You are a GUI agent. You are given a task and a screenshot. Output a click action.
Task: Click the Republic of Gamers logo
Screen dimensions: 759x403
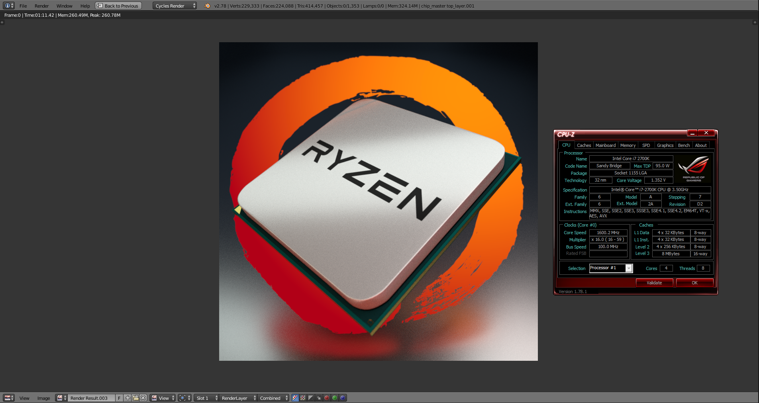[x=694, y=169]
